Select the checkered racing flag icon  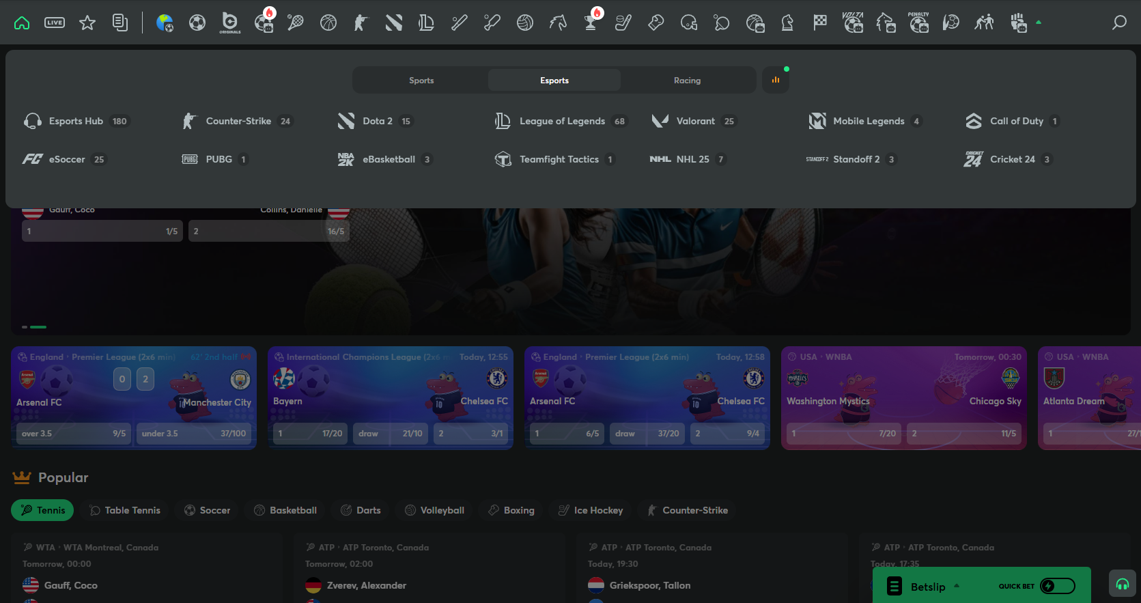pyautogui.click(x=820, y=23)
